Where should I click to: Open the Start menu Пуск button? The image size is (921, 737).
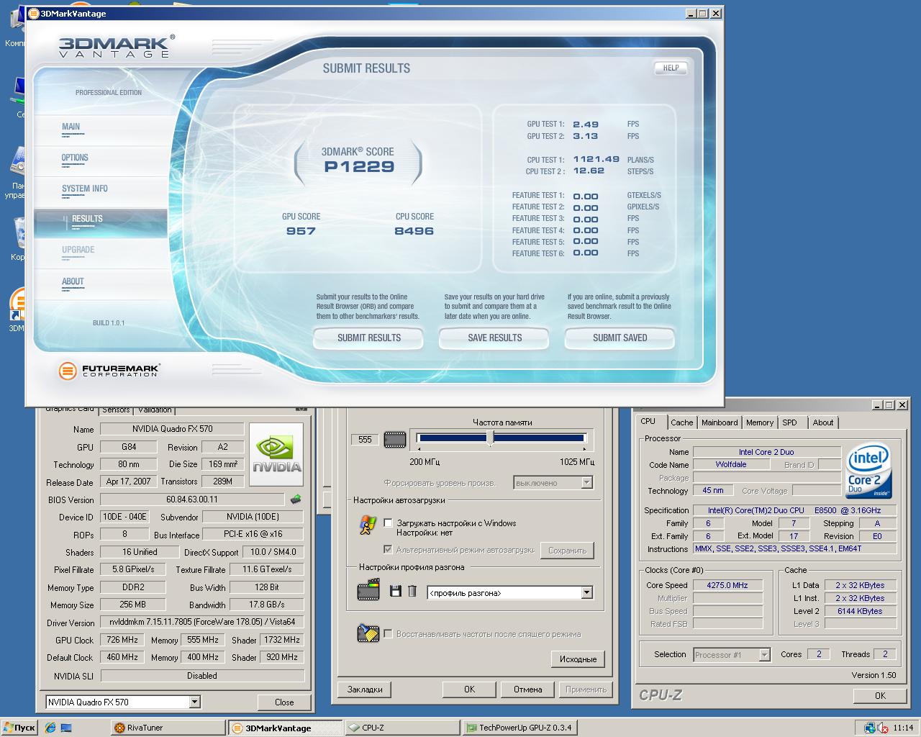coord(19,728)
